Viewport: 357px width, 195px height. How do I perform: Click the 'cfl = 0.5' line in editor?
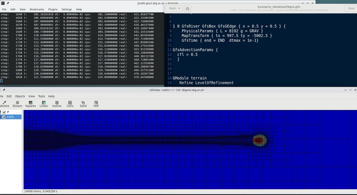(x=187, y=55)
